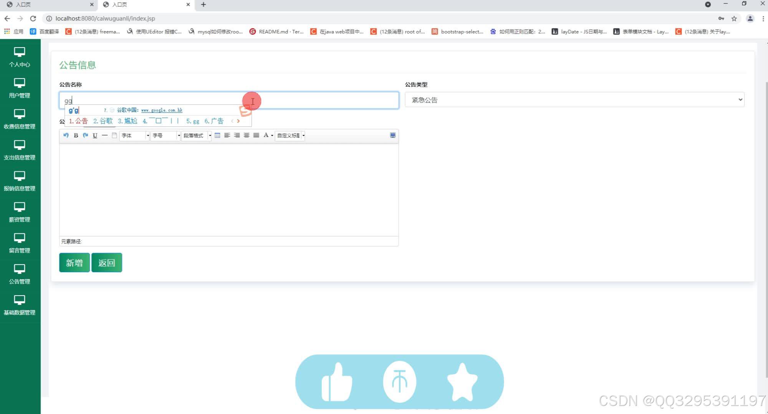
Task: Open the browser three-dot menu
Action: pyautogui.click(x=763, y=18)
